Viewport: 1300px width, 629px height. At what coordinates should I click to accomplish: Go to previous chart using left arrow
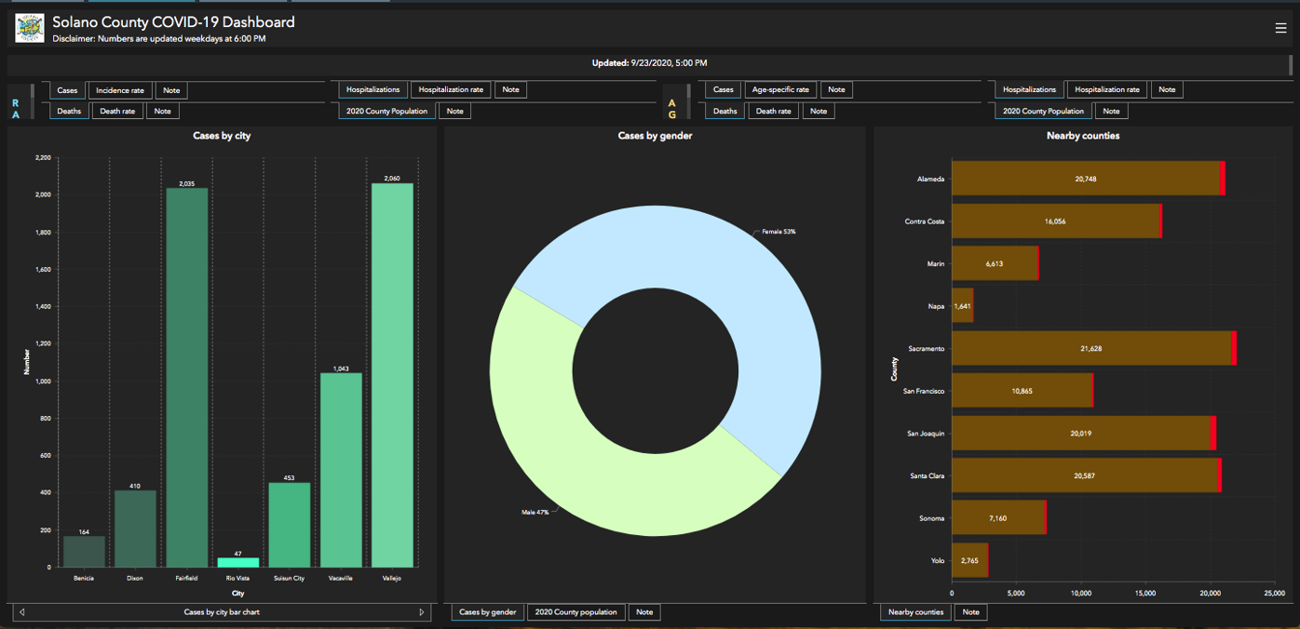(22, 612)
